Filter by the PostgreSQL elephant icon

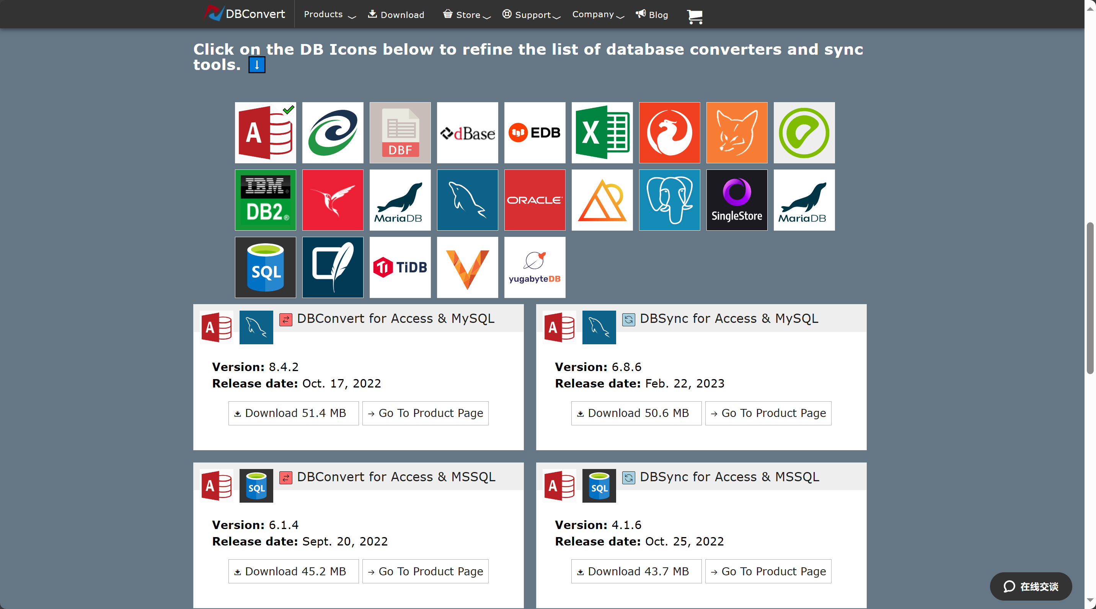669,200
